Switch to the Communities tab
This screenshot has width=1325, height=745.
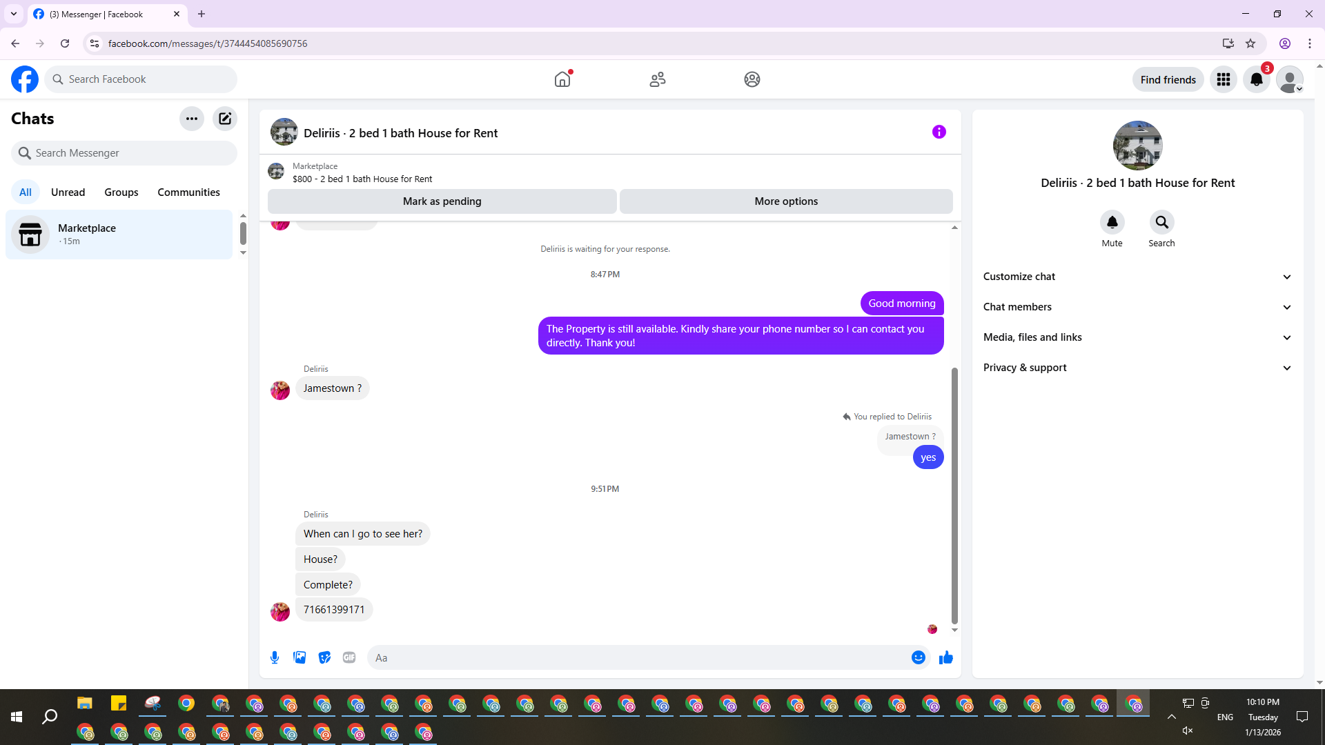tap(188, 192)
